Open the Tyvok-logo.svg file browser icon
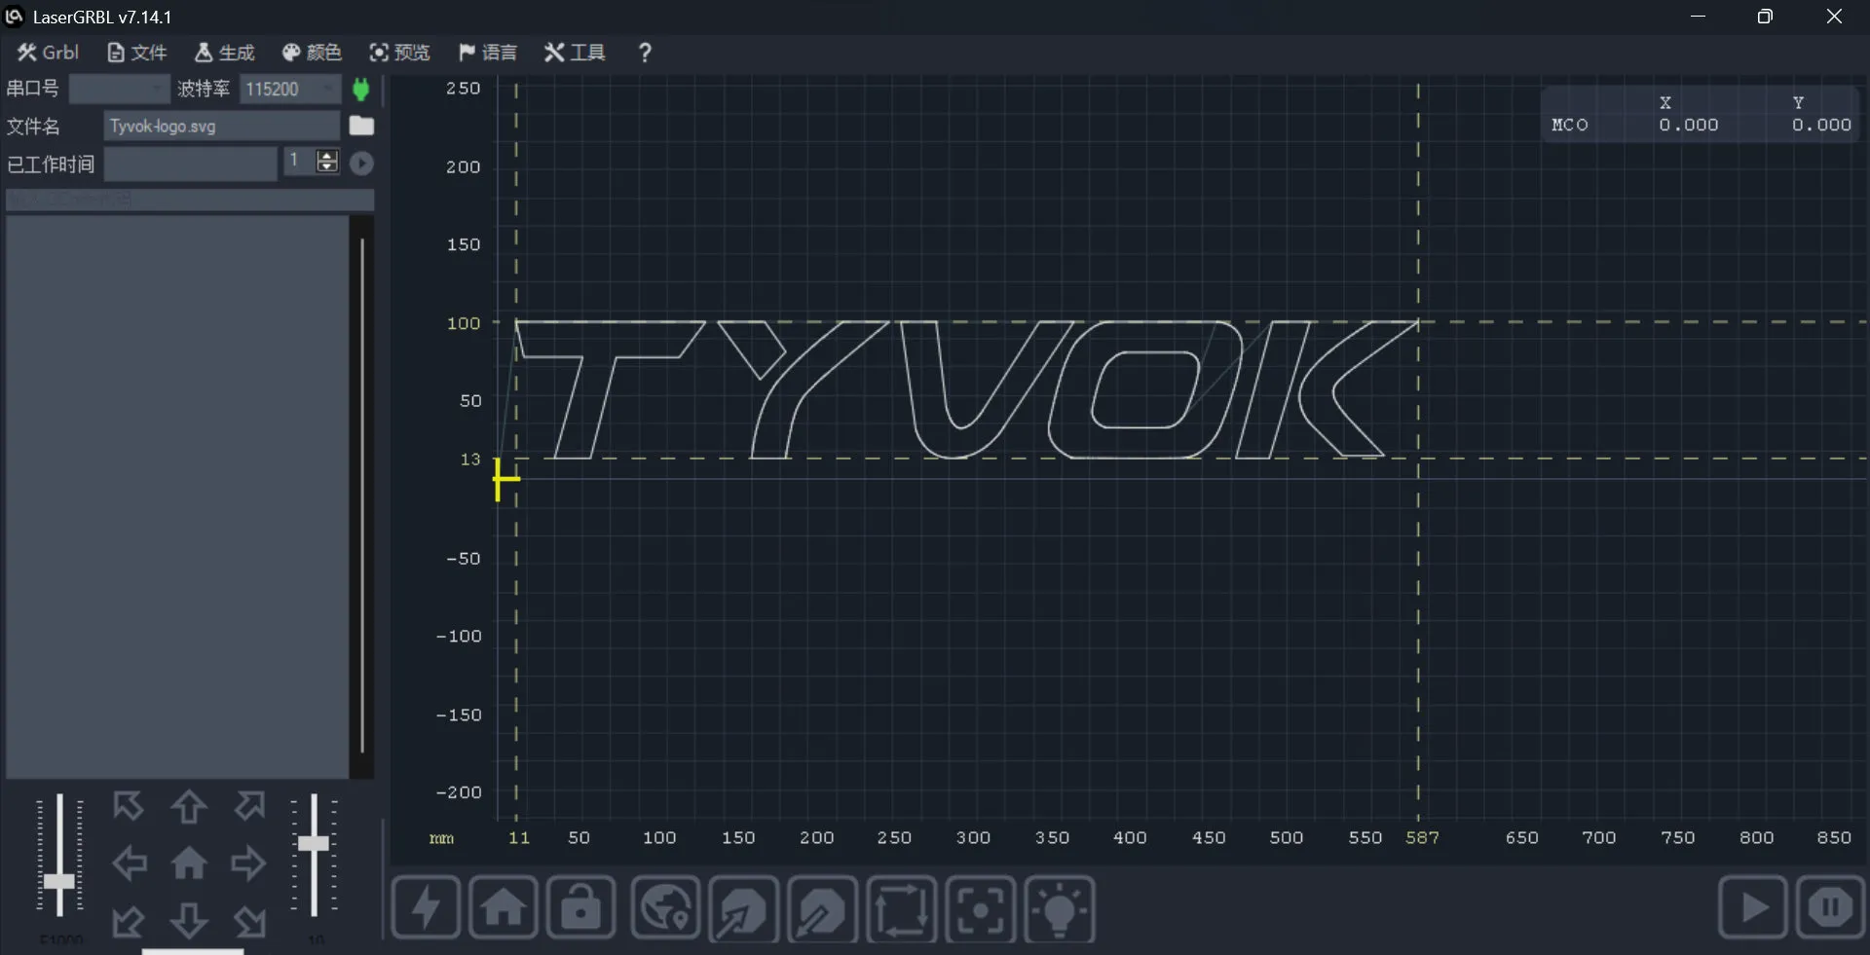This screenshot has height=955, width=1870. click(x=361, y=126)
